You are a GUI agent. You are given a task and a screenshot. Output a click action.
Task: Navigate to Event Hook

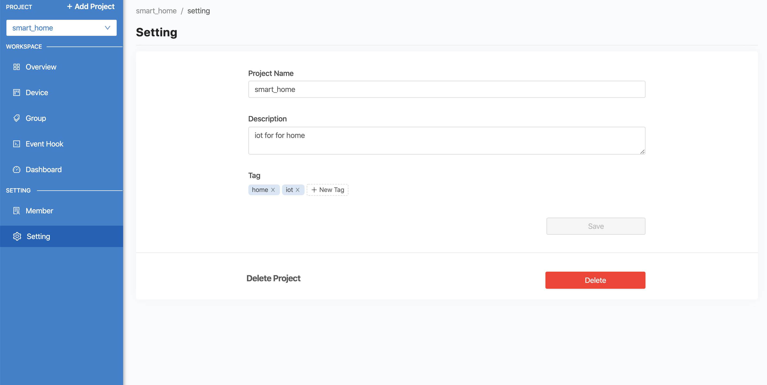[x=62, y=144]
